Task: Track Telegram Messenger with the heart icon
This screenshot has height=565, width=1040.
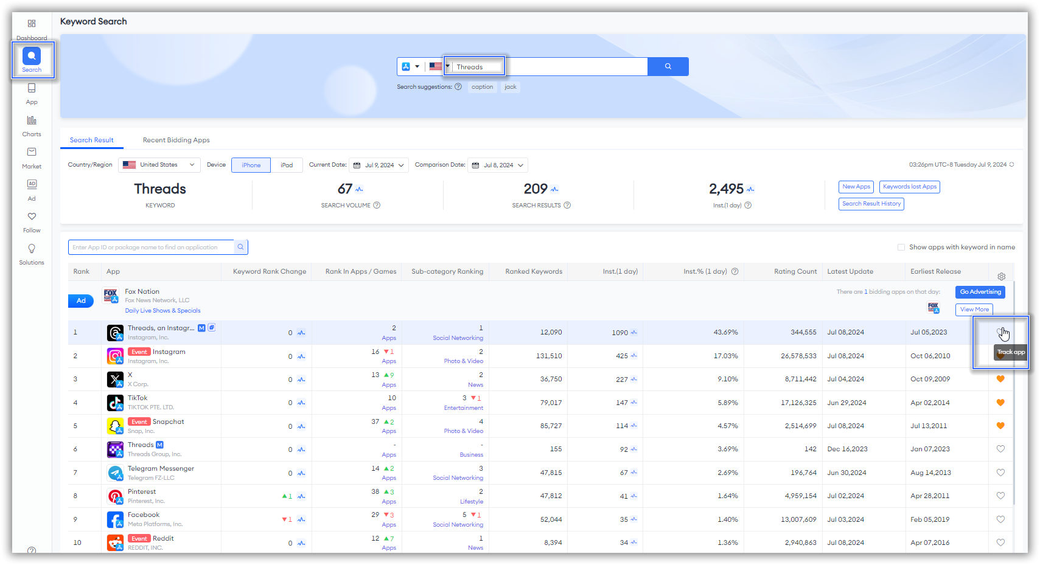Action: click(1000, 473)
